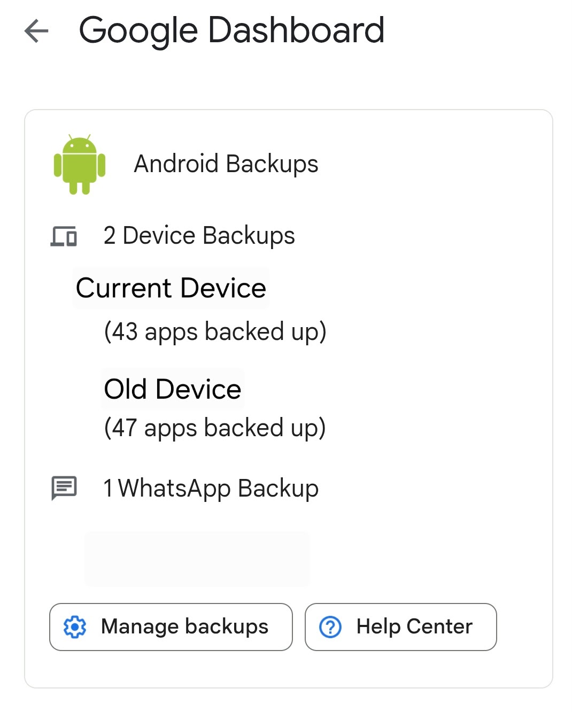
Task: Click the chat icon beside WhatsApp Backup
Action: coord(64,487)
